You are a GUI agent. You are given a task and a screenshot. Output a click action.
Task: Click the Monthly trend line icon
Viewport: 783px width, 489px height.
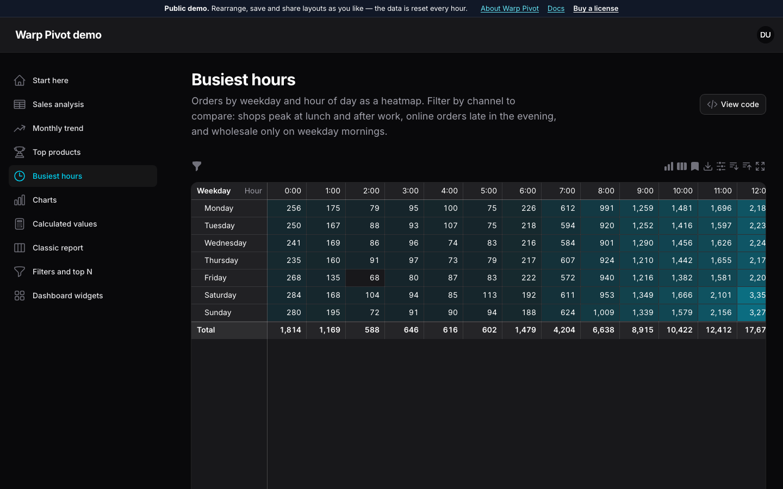20,128
